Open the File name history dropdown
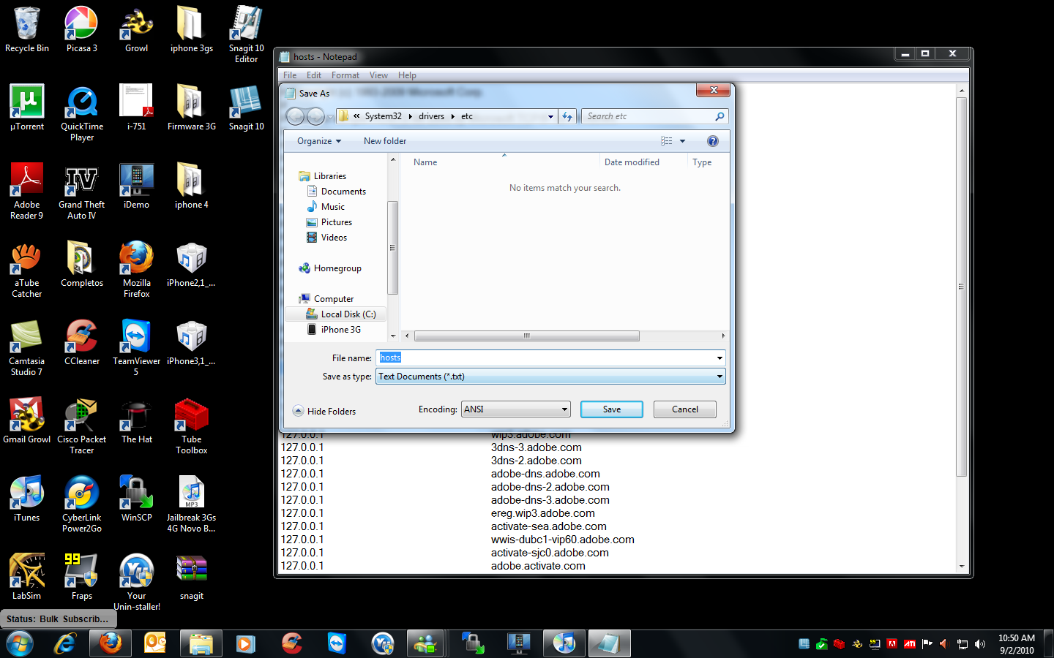The width and height of the screenshot is (1054, 658). click(x=720, y=358)
